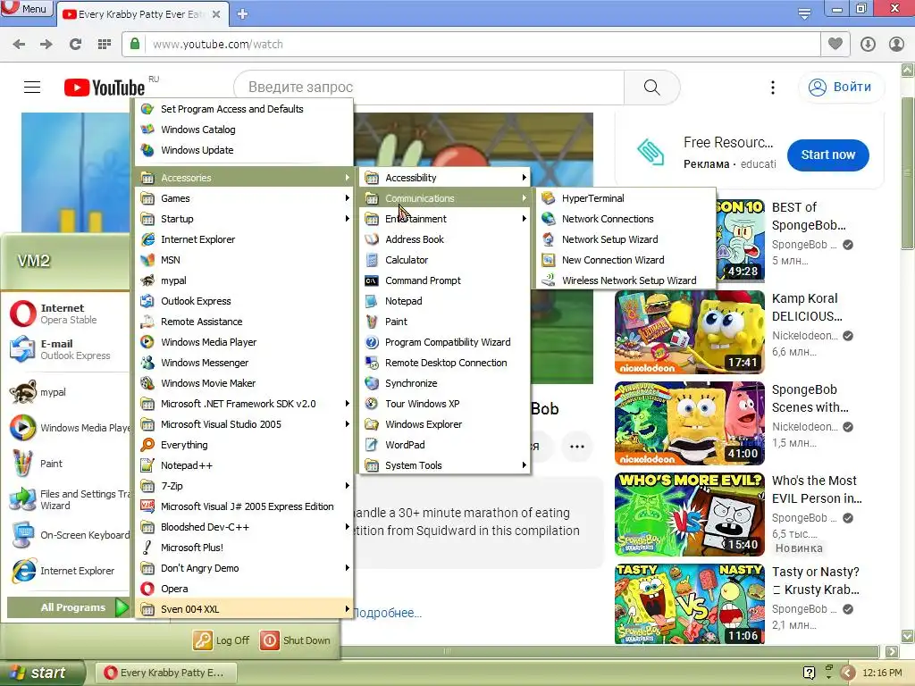Reload page in Opera toolbar

75,44
